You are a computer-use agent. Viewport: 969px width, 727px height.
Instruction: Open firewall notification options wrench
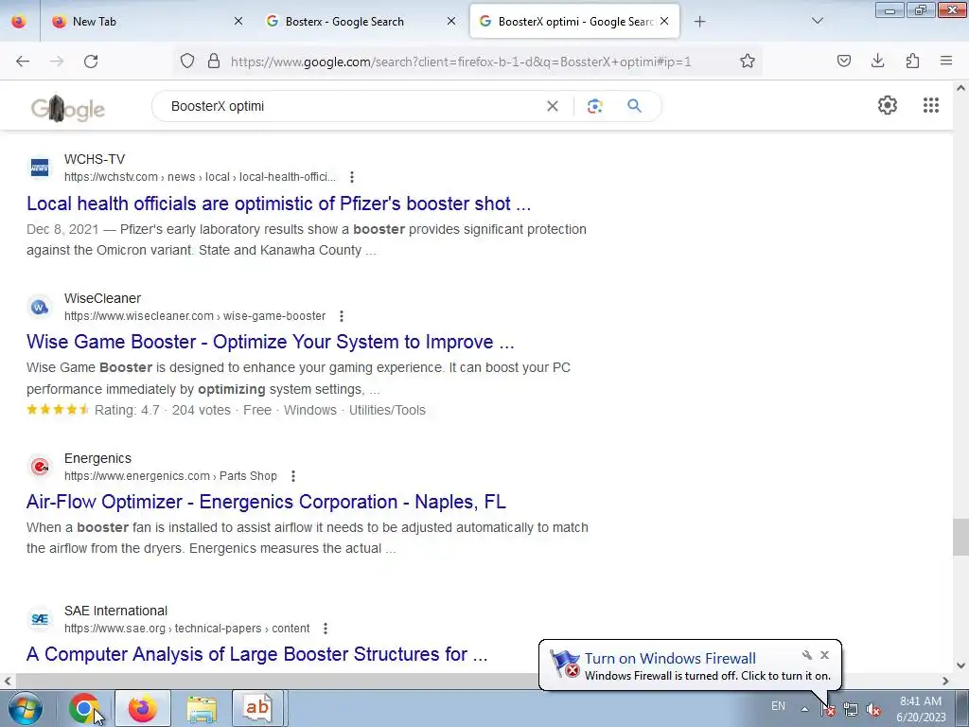pos(806,655)
